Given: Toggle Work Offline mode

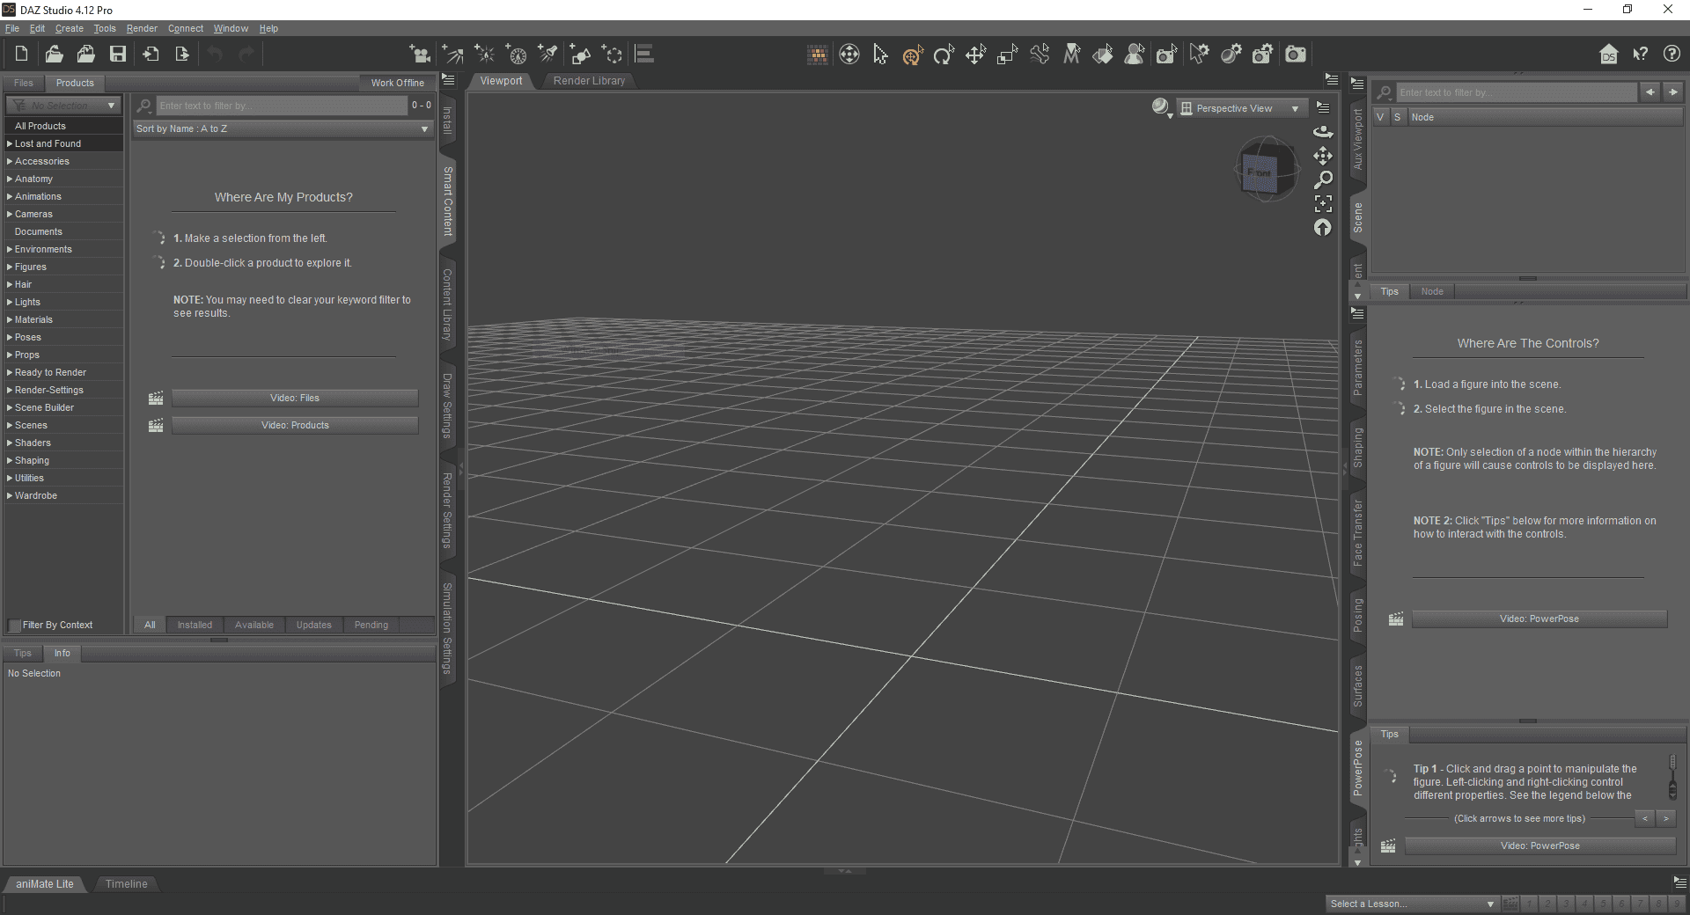Looking at the screenshot, I should pos(397,82).
